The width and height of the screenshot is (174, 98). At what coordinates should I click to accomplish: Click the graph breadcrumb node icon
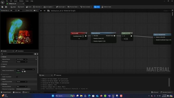click(x=48, y=11)
